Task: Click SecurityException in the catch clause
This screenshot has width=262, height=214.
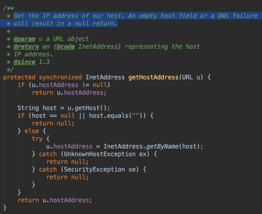Action: click(x=92, y=169)
